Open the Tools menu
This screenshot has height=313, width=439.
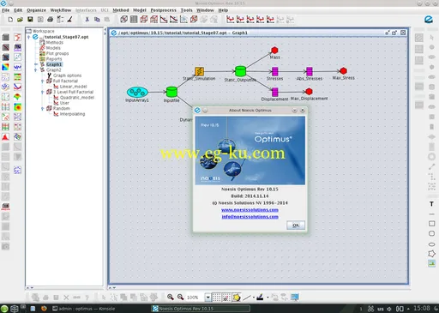186,10
